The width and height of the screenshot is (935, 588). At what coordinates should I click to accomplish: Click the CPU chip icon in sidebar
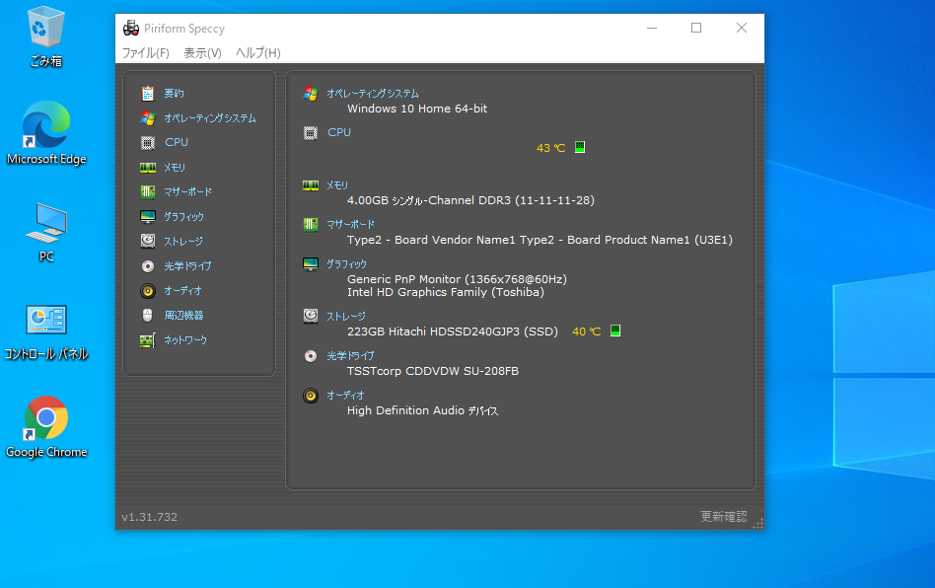148,142
